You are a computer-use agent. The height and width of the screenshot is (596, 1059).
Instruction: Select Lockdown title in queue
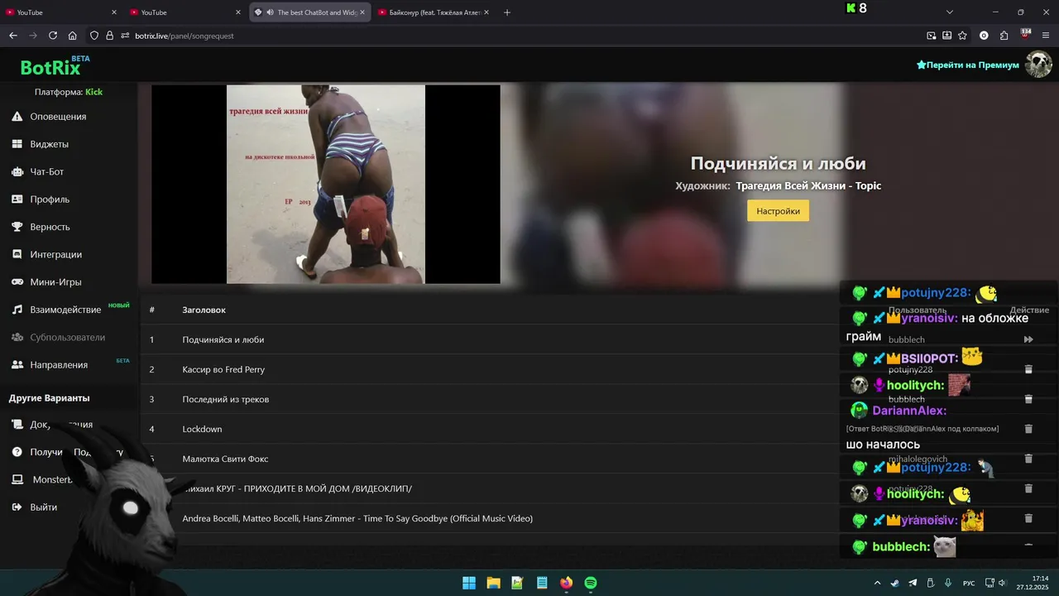[x=202, y=429]
